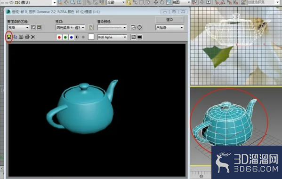Open the area to render dropdown
The width and height of the screenshot is (282, 179).
(x=18, y=27)
